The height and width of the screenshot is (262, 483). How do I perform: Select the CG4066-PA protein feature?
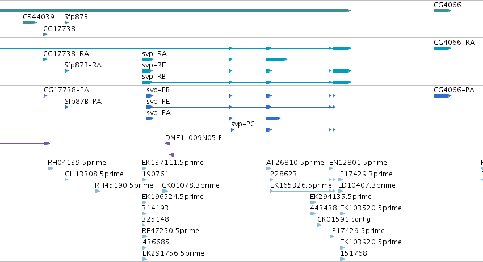point(442,96)
